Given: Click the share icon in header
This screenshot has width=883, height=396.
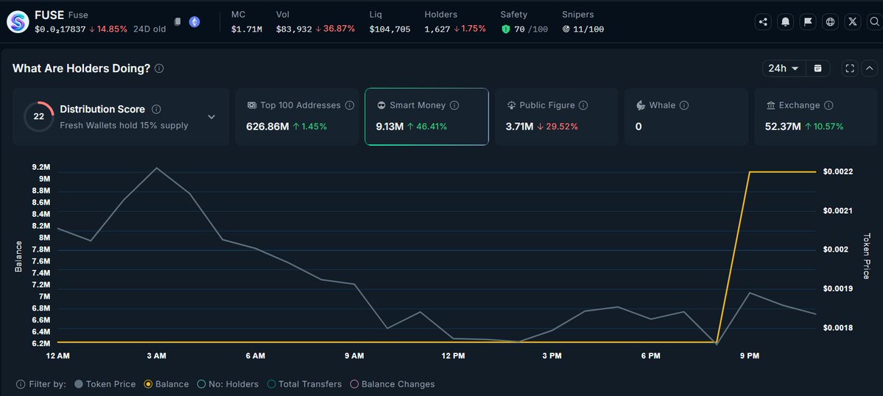Looking at the screenshot, I should click(763, 22).
